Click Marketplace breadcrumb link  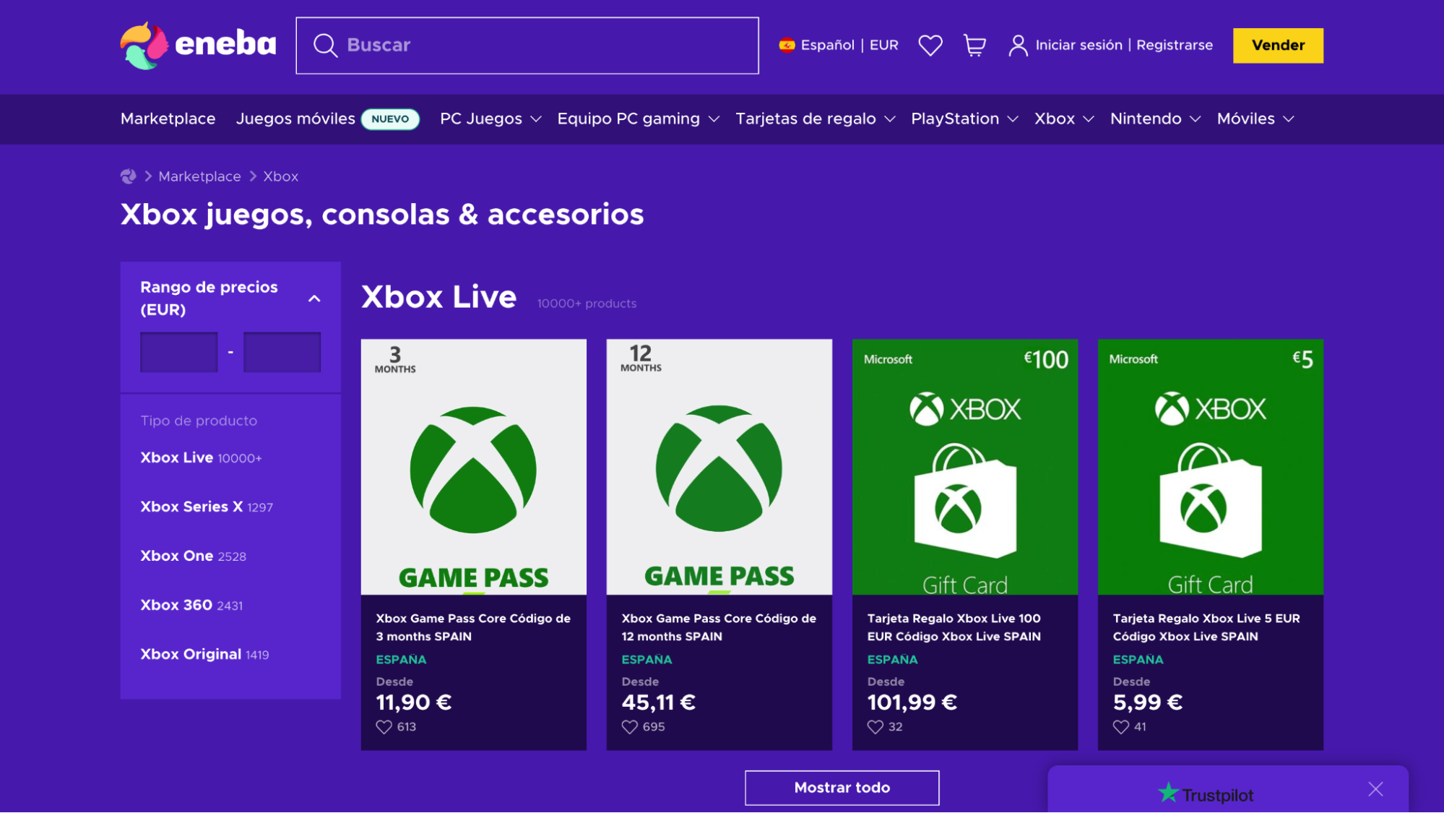199,177
